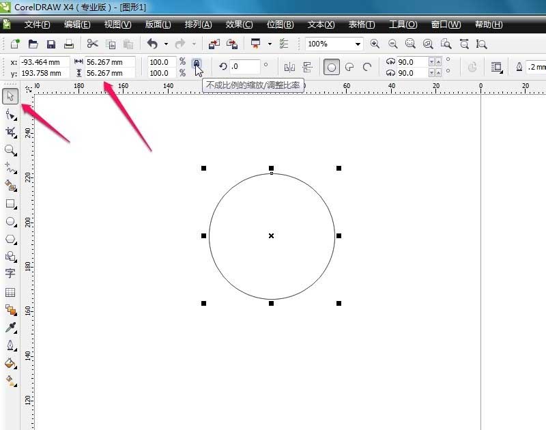Screen dimensions: 546x430
Task: Select the Shape tool
Action: click(10, 115)
